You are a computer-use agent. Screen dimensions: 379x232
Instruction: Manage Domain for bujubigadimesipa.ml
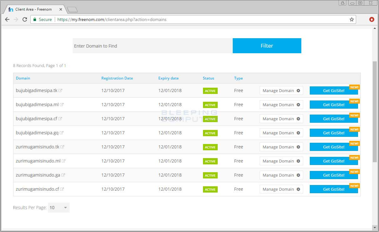coord(281,105)
